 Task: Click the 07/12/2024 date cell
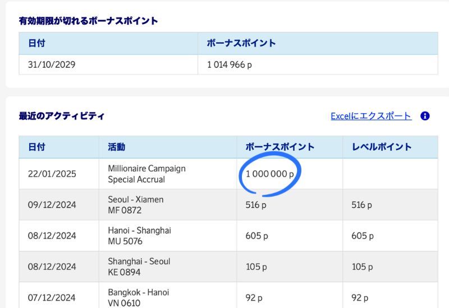(52, 297)
